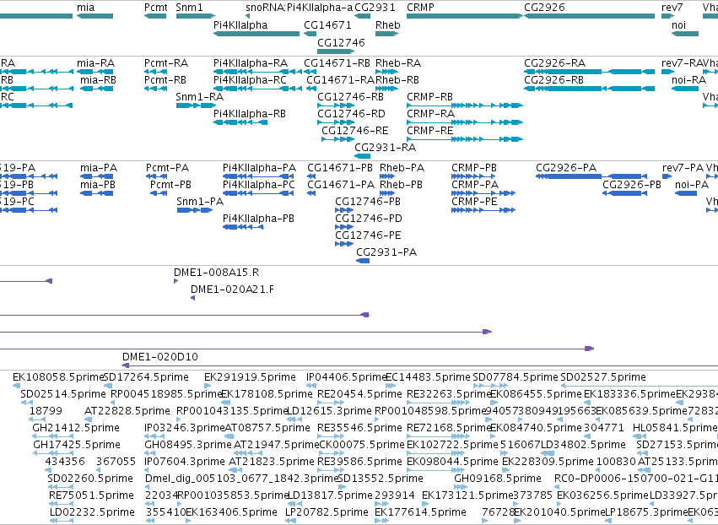718x525 pixels.
Task: Click the CG2931 gene label
Action: pos(375,8)
